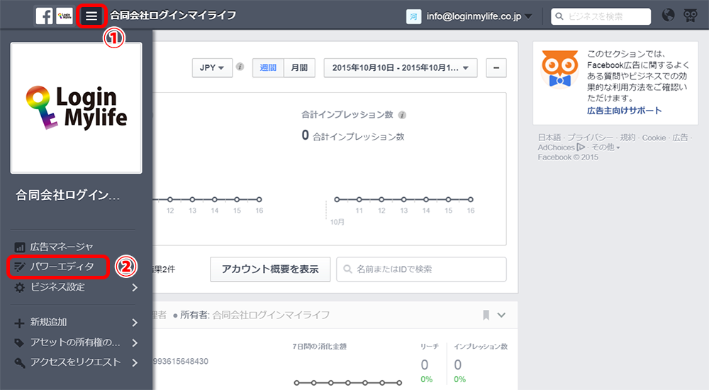Click the info icon beside 合計インプレッション数

click(402, 115)
